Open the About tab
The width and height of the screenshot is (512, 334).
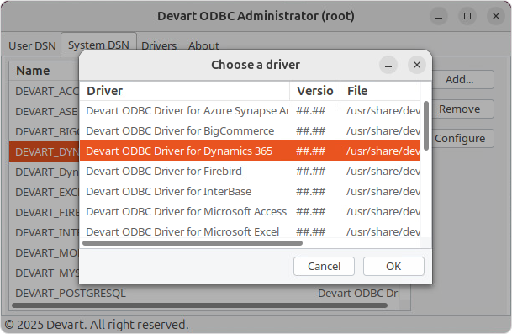tap(203, 45)
